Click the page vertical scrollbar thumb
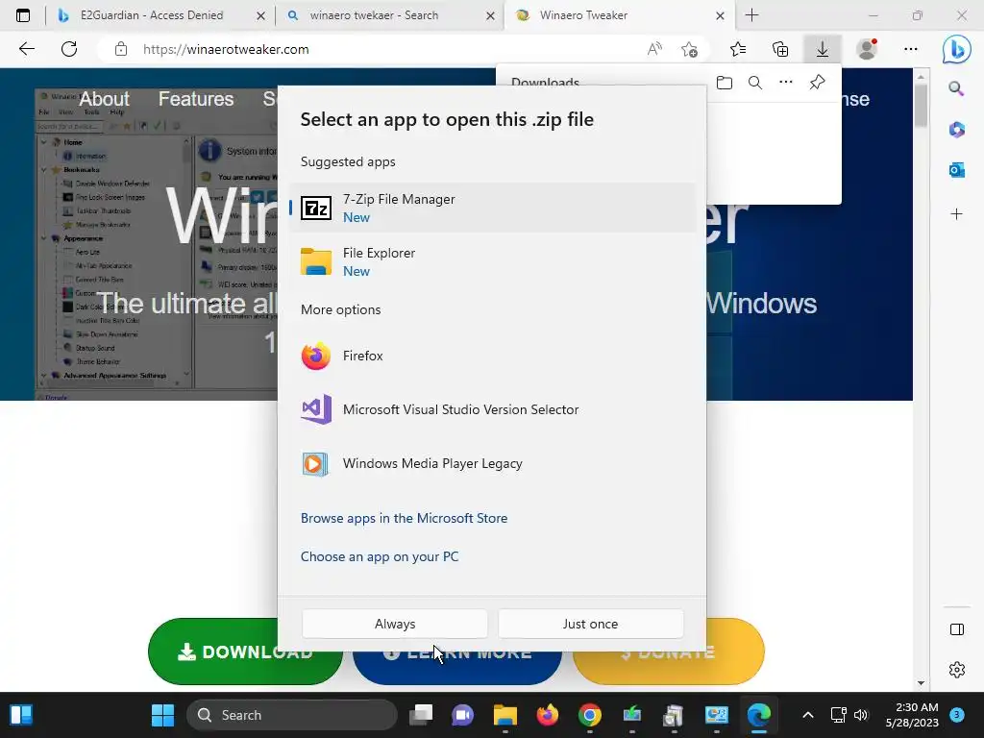 tap(921, 106)
